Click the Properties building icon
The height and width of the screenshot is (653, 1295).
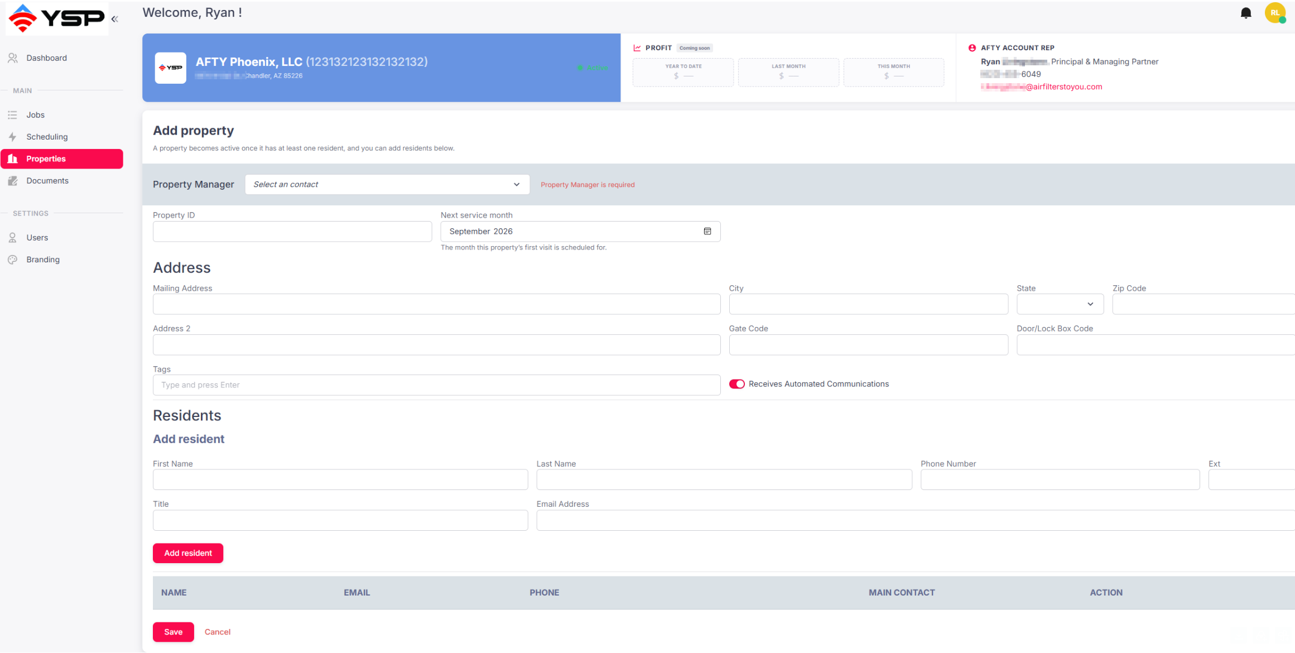[x=13, y=159]
